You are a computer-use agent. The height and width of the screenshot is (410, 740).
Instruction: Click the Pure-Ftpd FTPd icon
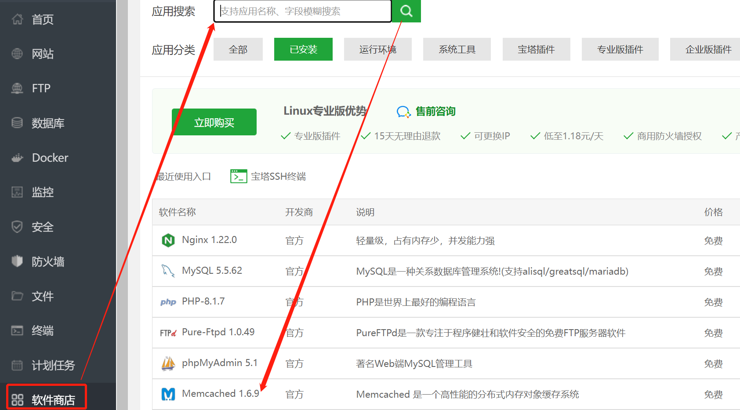[168, 333]
